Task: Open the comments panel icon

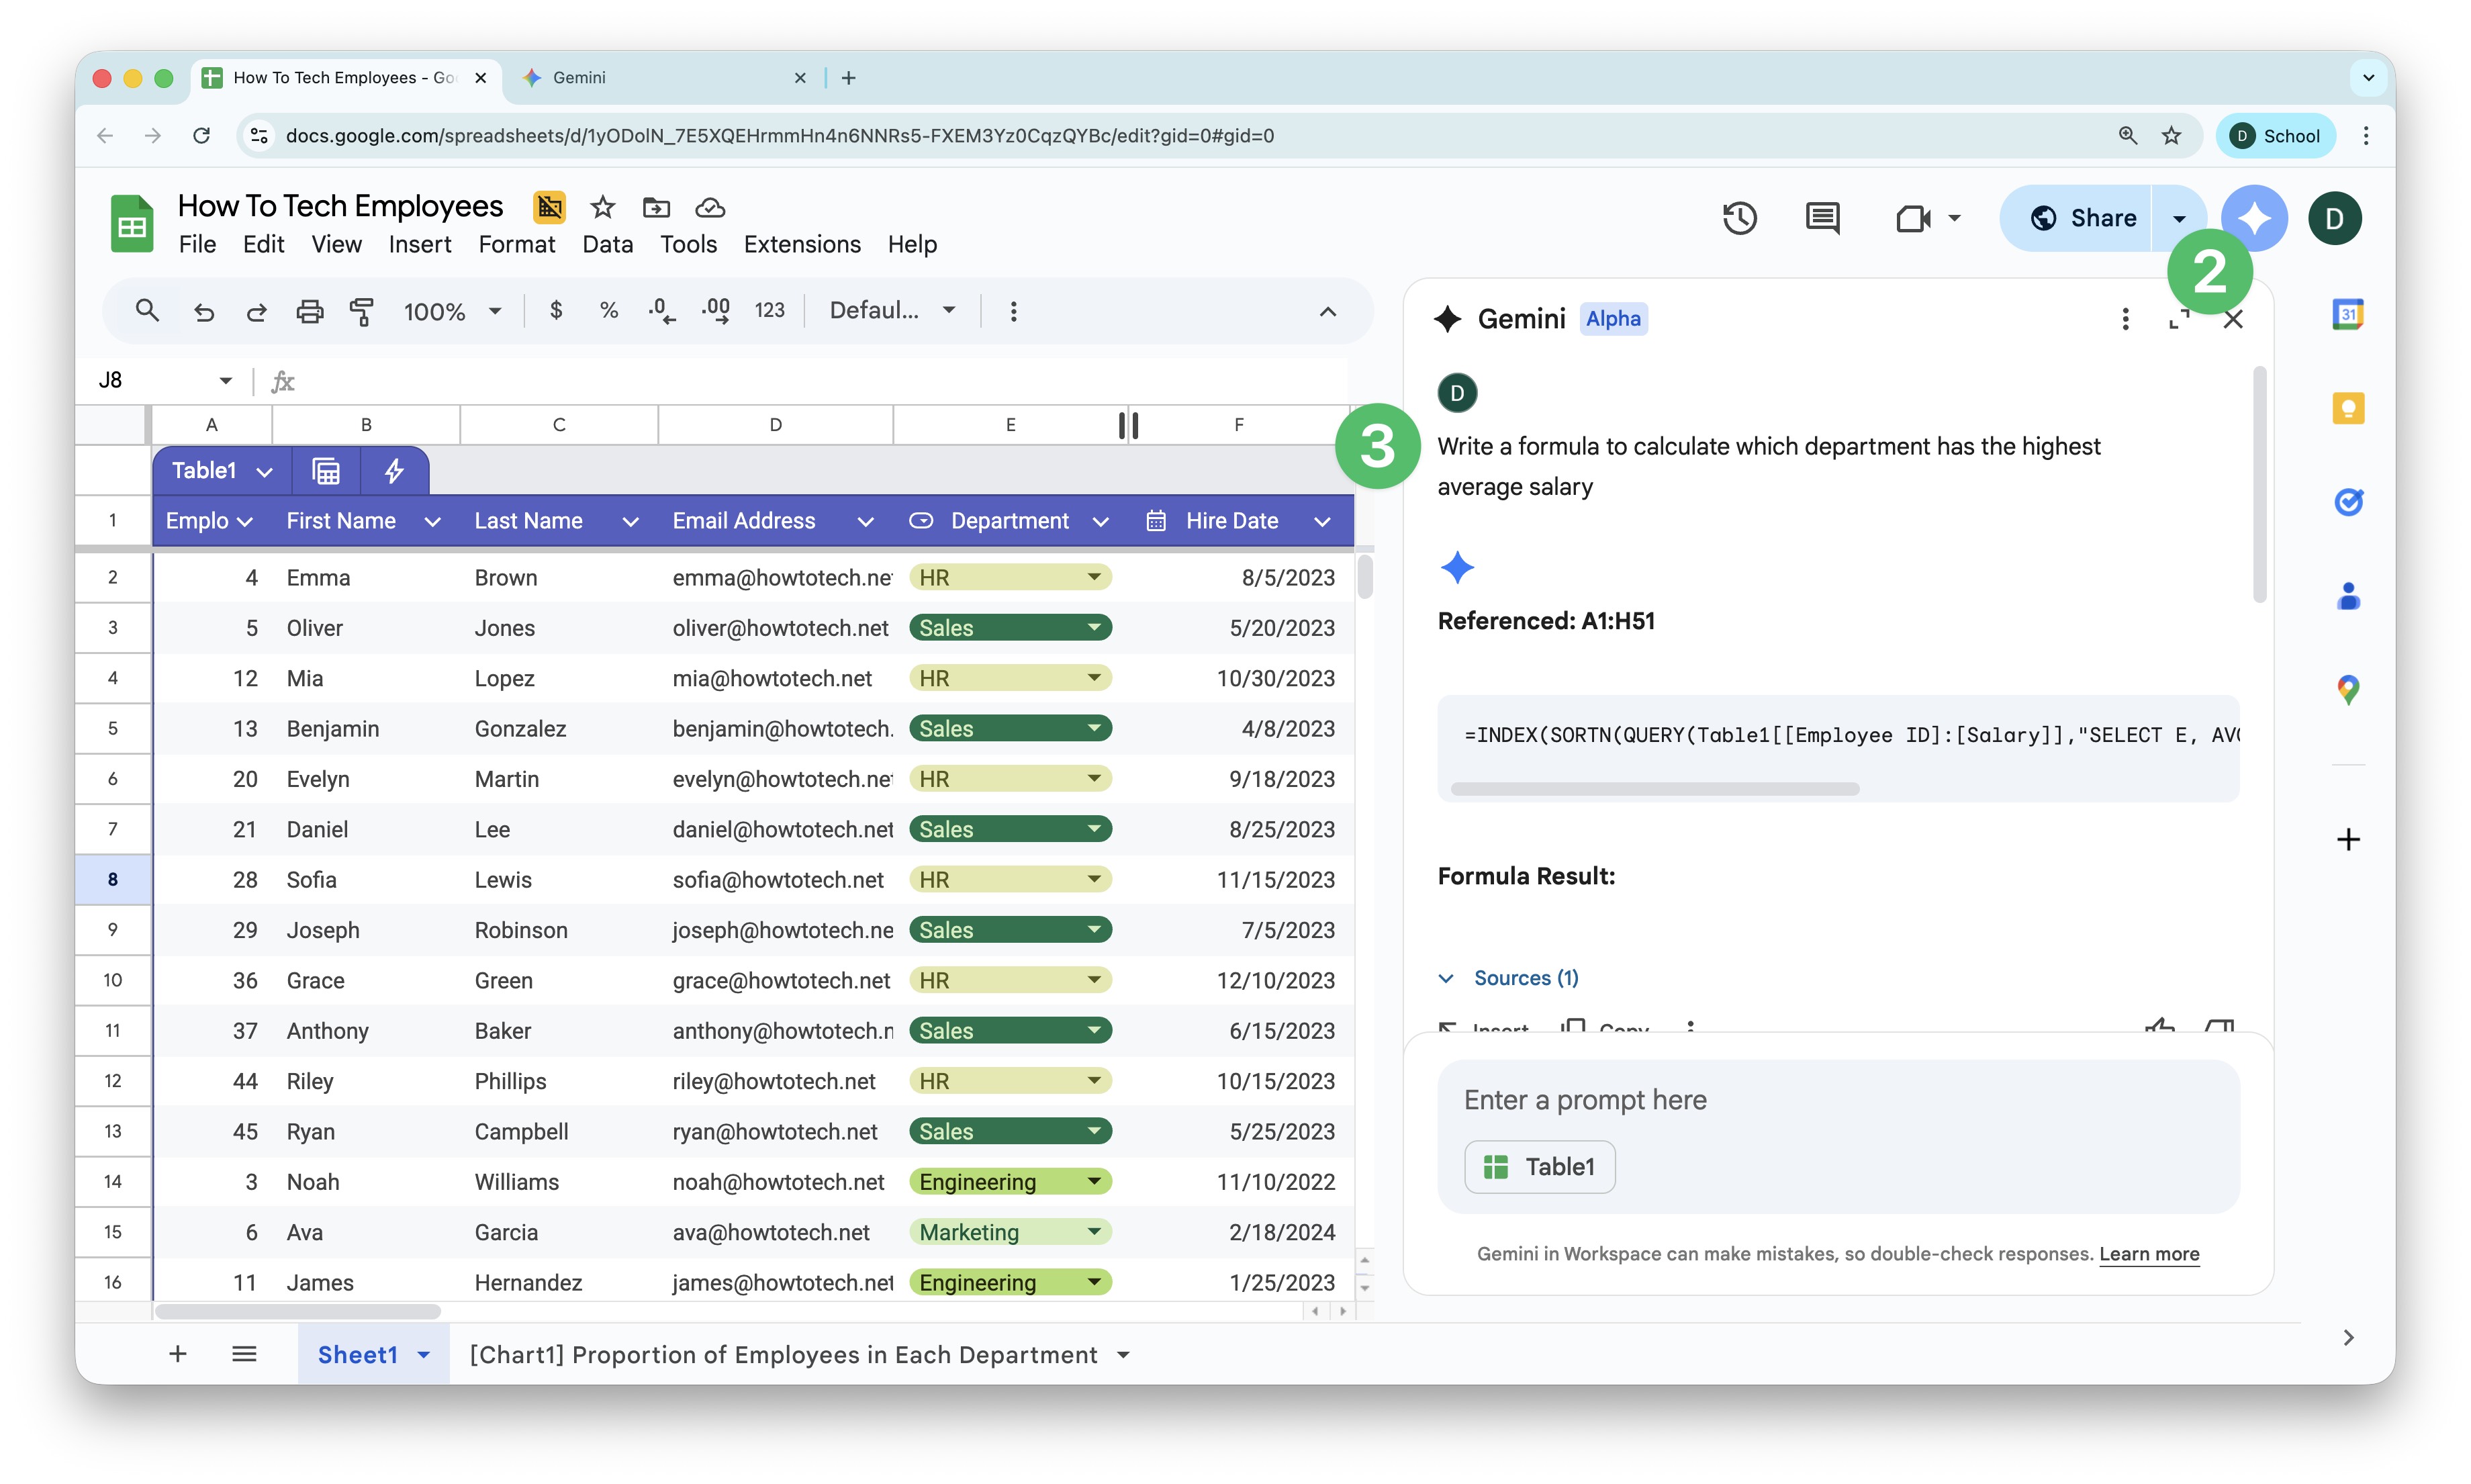Action: (1822, 218)
